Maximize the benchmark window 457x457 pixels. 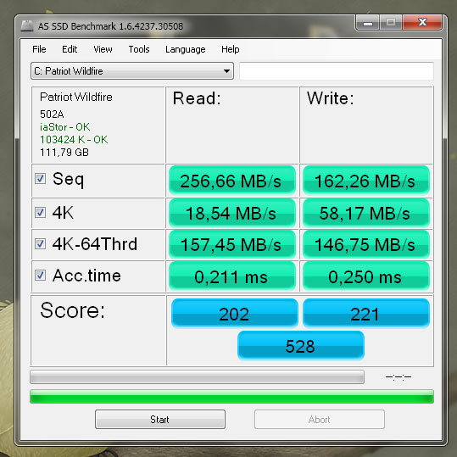(x=391, y=22)
